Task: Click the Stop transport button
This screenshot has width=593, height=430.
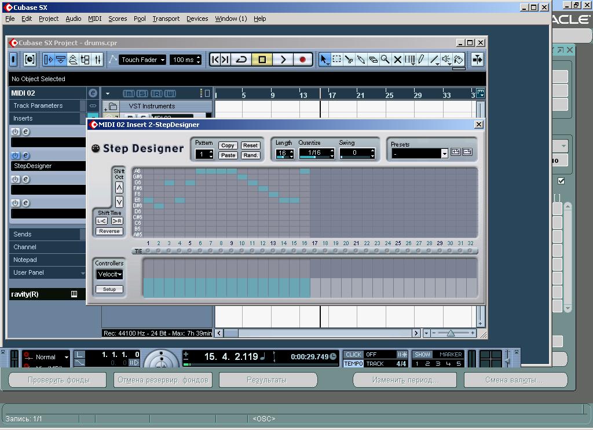Action: point(262,60)
